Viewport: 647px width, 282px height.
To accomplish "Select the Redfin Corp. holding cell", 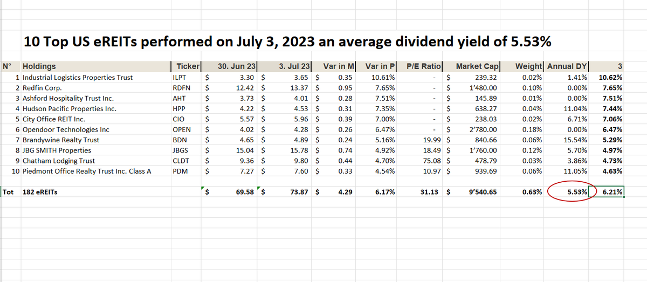I will point(95,88).
